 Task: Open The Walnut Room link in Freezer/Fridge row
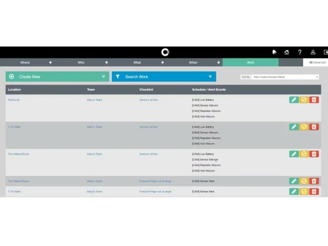point(18,181)
